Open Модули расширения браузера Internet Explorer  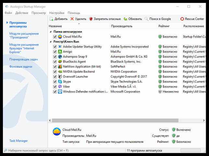click(x=24, y=48)
